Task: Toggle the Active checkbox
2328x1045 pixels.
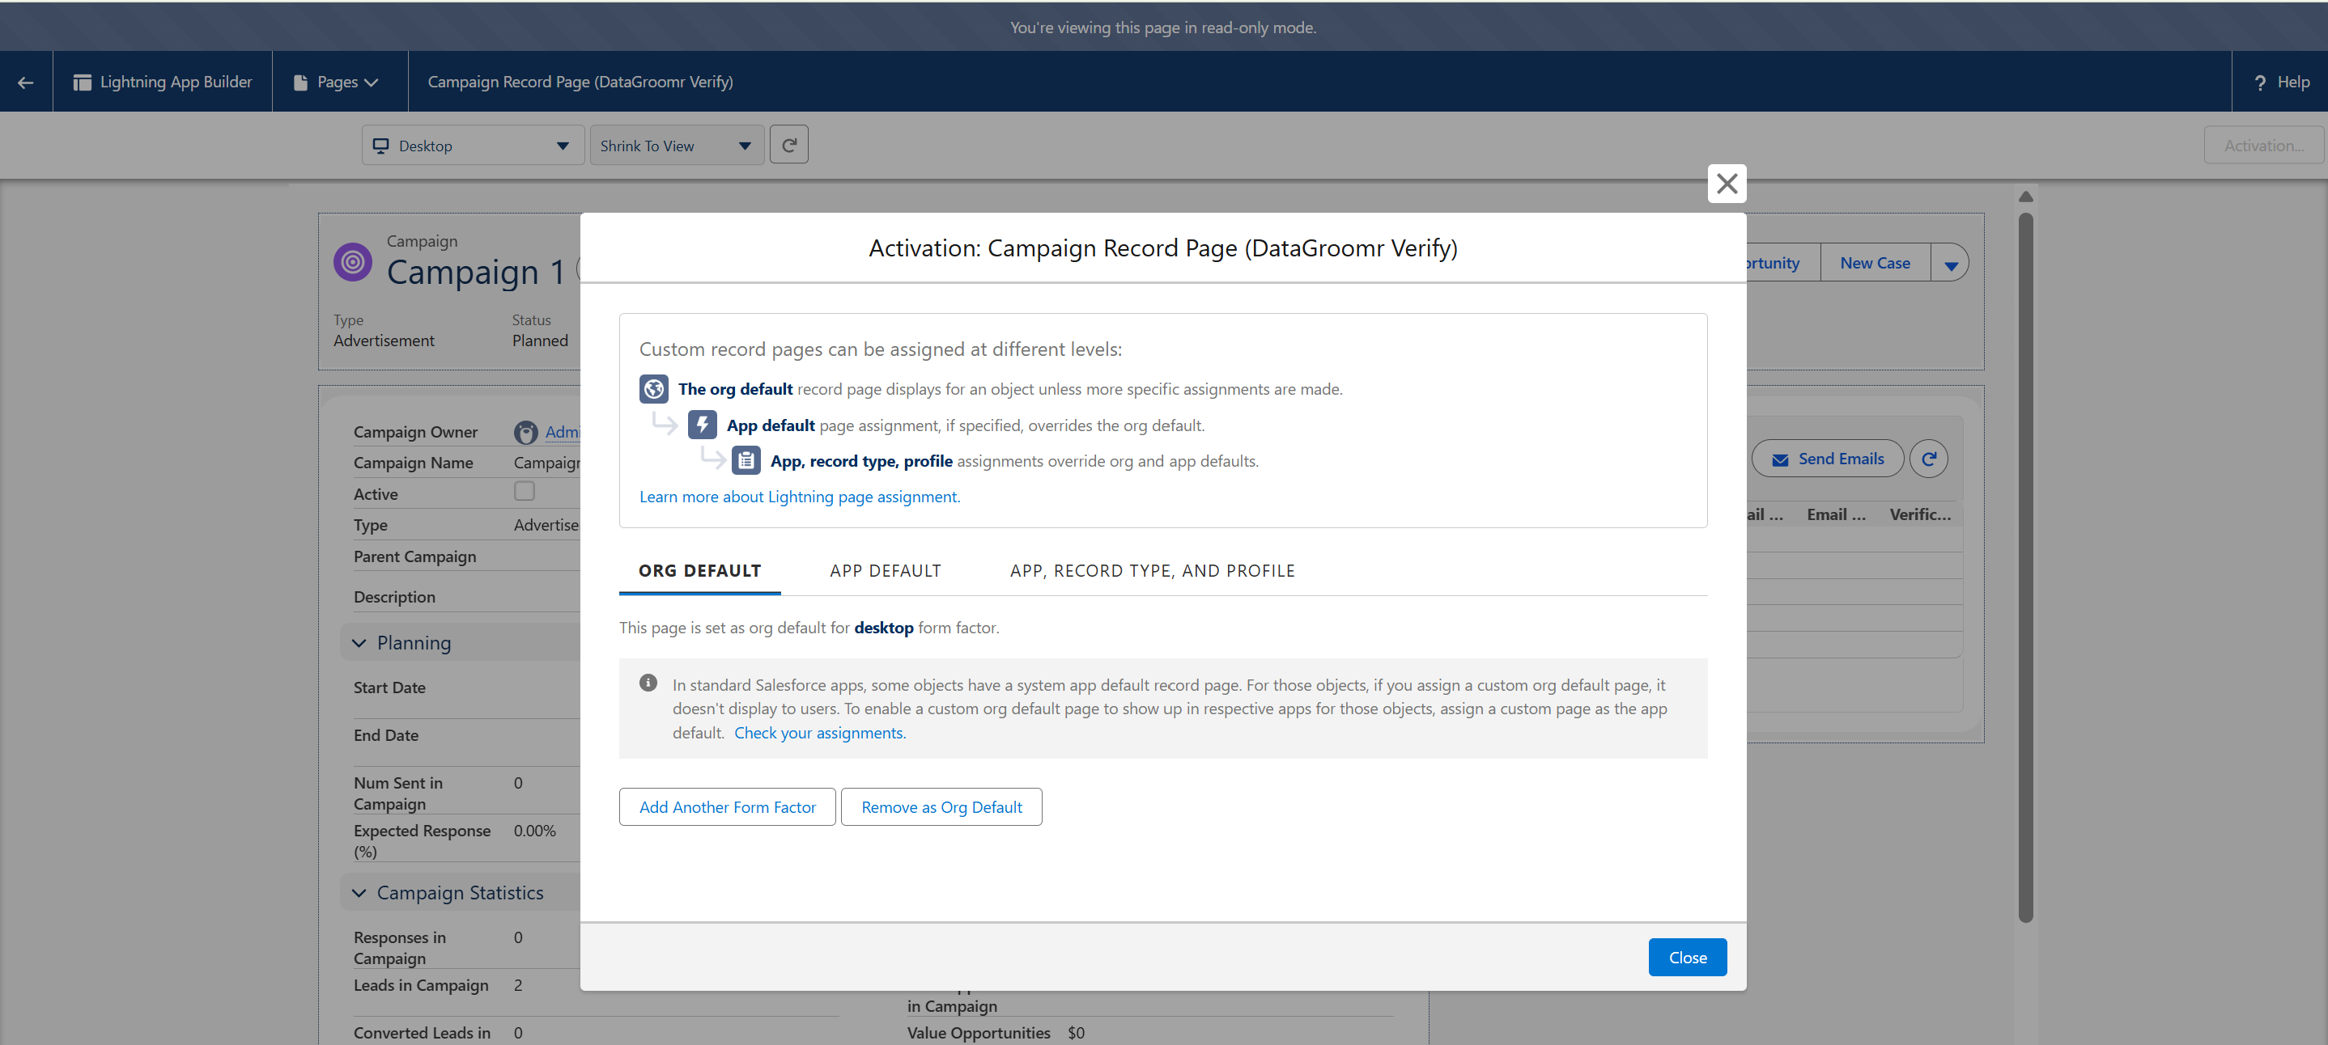Action: 525,490
